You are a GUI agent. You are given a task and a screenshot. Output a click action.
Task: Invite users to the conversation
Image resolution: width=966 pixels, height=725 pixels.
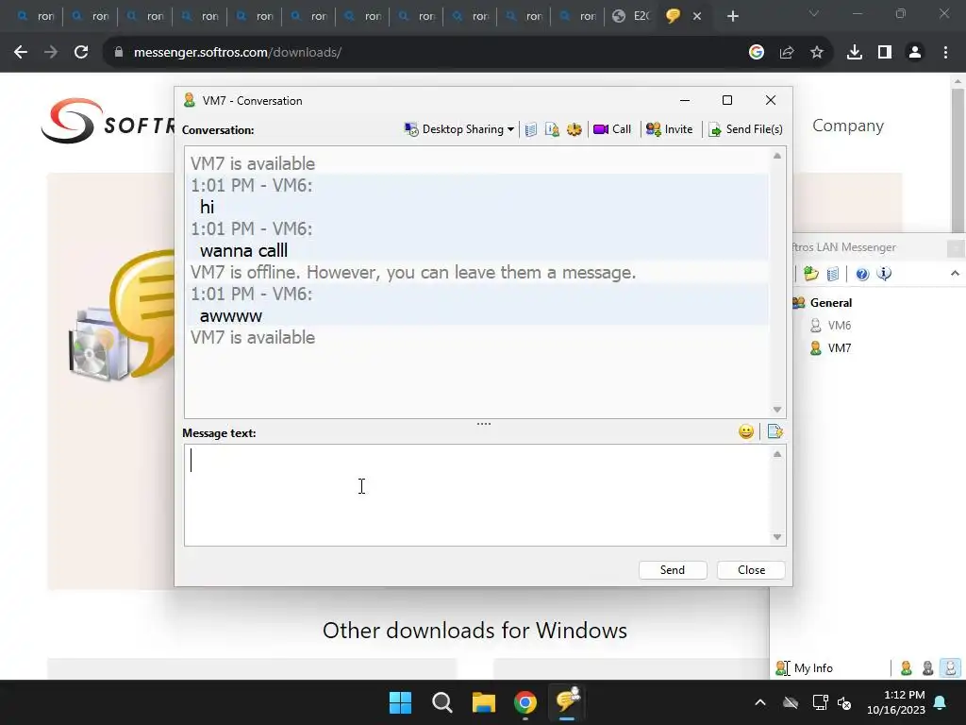tap(669, 129)
